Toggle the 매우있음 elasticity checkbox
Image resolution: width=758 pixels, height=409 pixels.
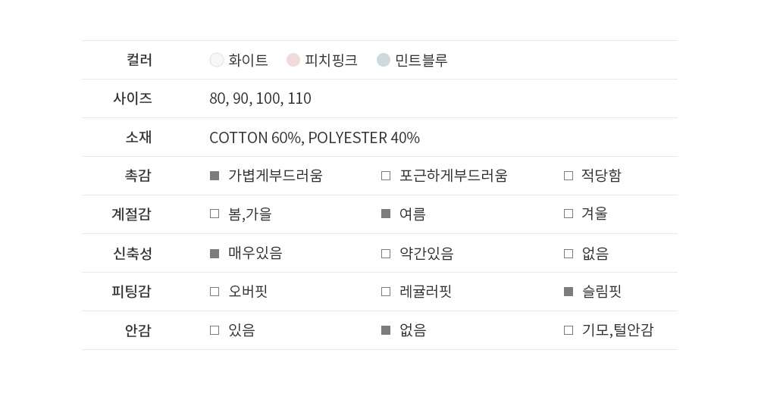(x=215, y=254)
